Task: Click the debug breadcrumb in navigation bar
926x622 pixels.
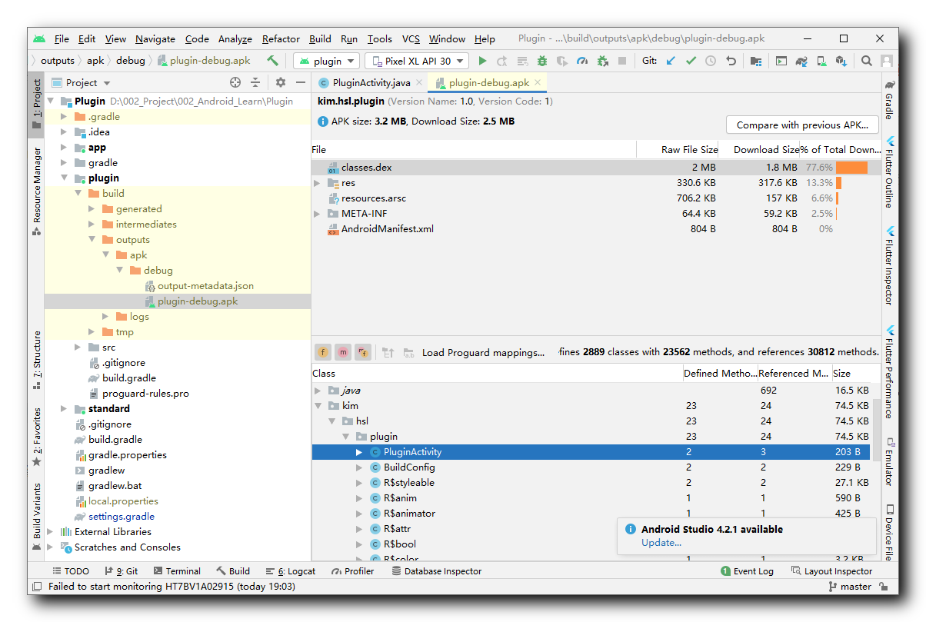Action: coord(130,61)
